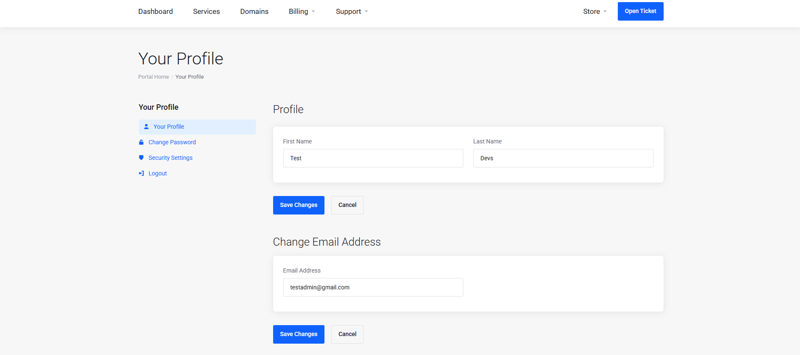Cancel changes in the Profile section
This screenshot has height=355, width=800.
(x=347, y=205)
